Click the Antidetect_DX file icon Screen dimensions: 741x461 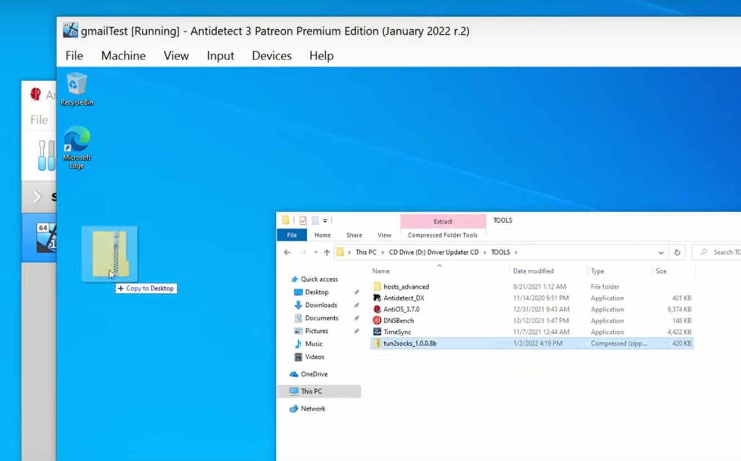tap(377, 298)
